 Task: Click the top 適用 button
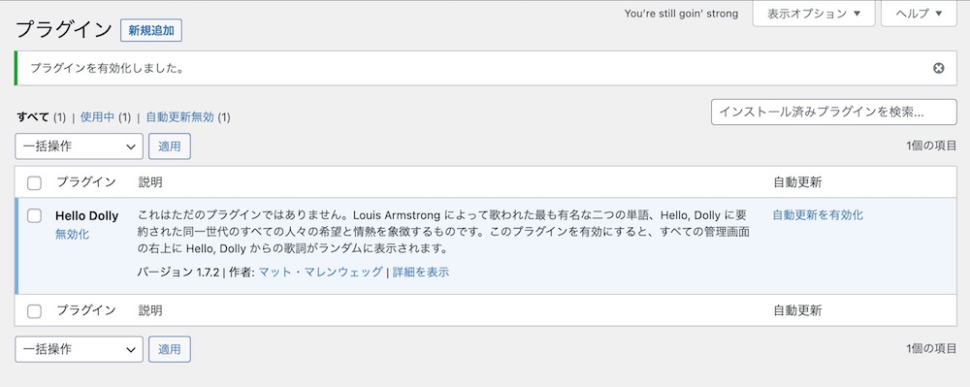(x=170, y=146)
